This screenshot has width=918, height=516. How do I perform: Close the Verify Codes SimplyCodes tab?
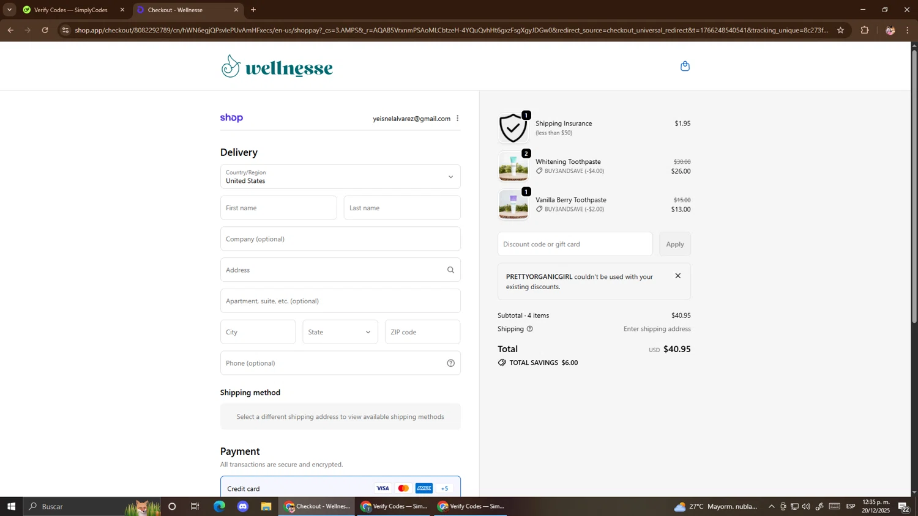[x=122, y=10]
